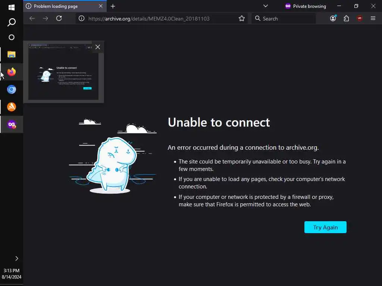The width and height of the screenshot is (382, 286).
Task: Show site information icon in address bar
Action: pos(82,19)
